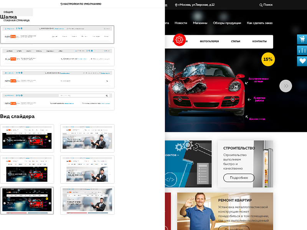Go to the Контакты menu item
This screenshot has width=307, height=230.
click(259, 41)
